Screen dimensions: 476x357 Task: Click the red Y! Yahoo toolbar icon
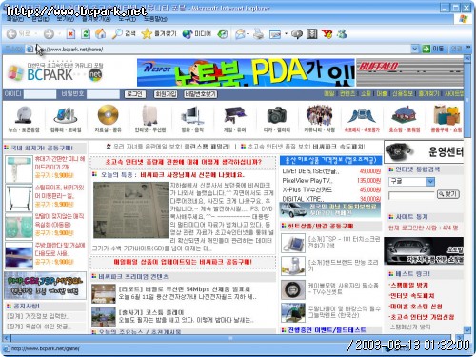[x=327, y=34]
